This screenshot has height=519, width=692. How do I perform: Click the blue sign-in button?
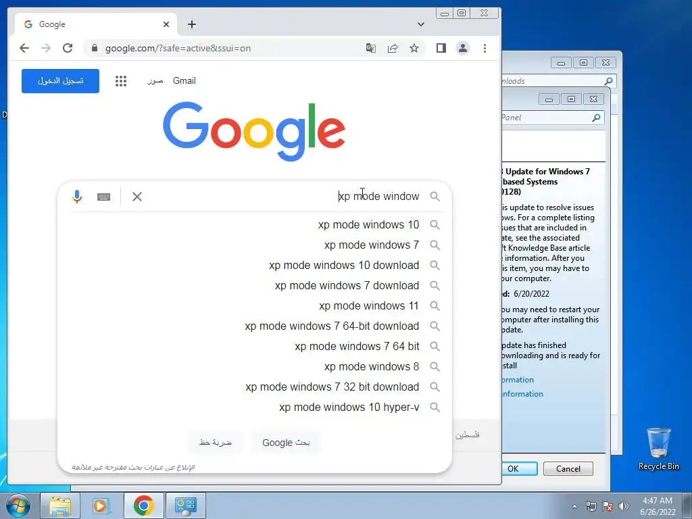pyautogui.click(x=60, y=81)
